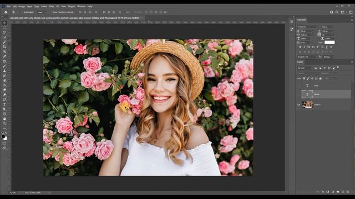Open the leading dropdown
Screen dimensions: 355x199
[x=328, y=31]
